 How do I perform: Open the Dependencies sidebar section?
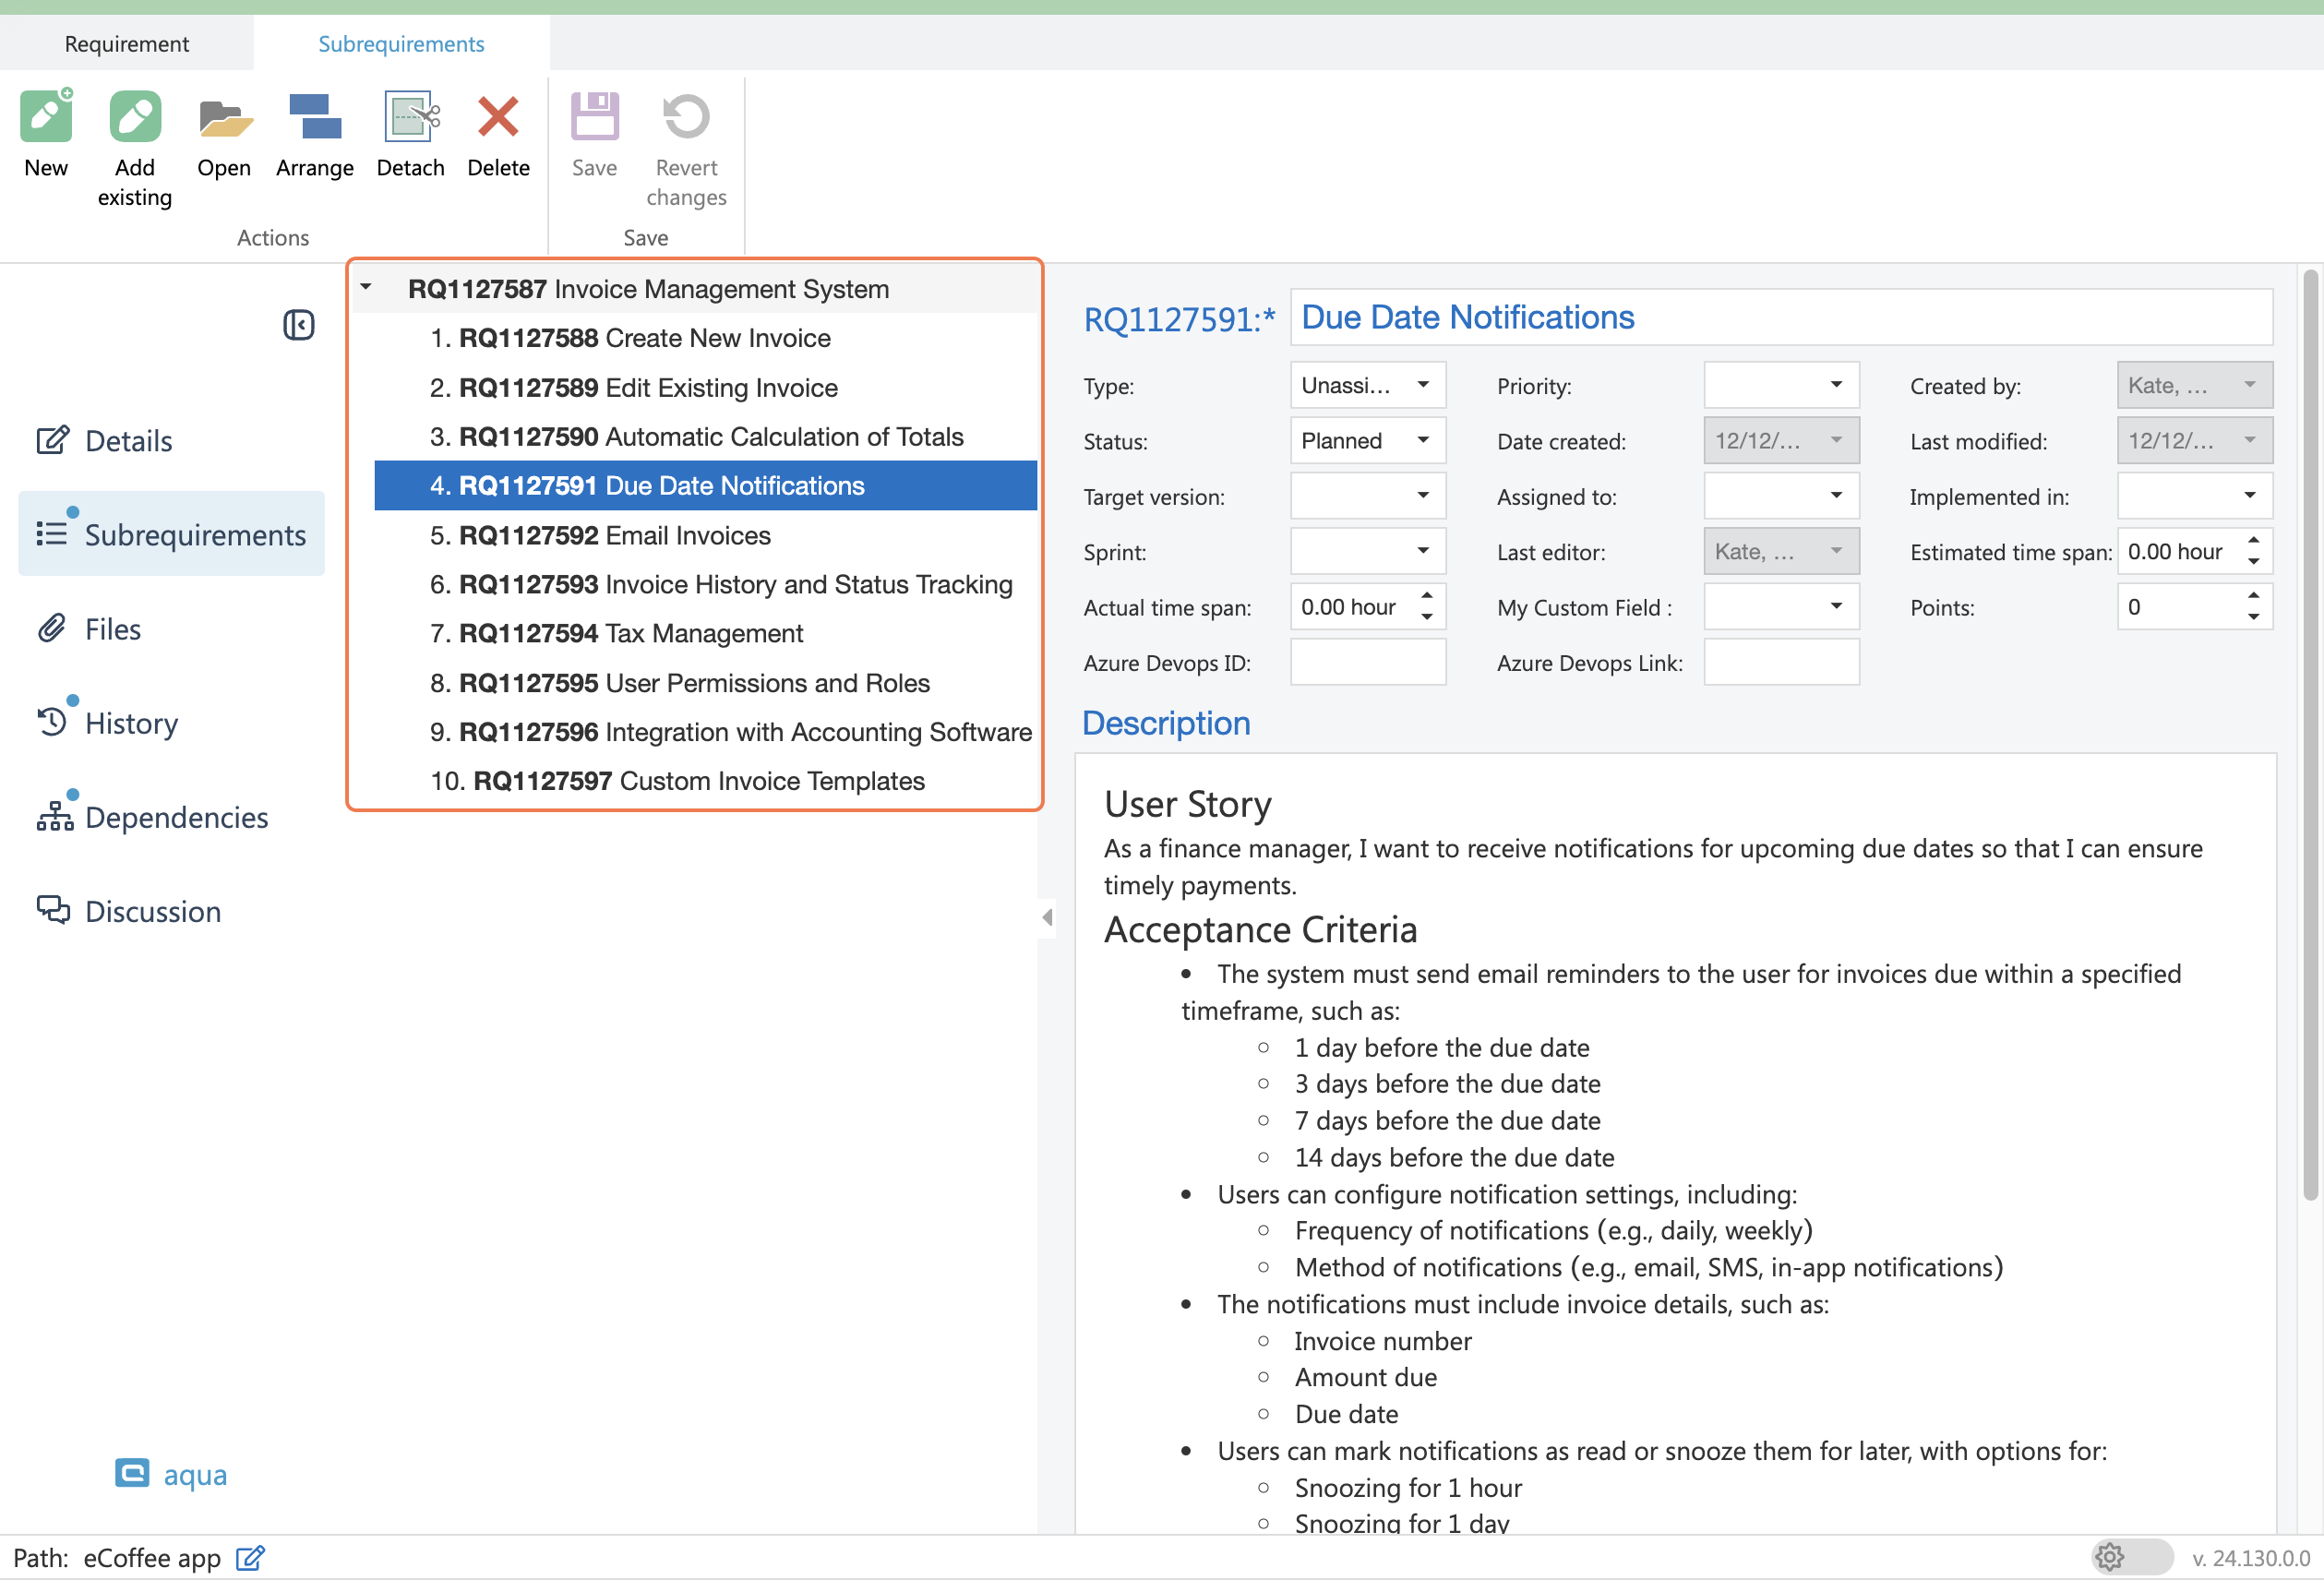tap(176, 817)
